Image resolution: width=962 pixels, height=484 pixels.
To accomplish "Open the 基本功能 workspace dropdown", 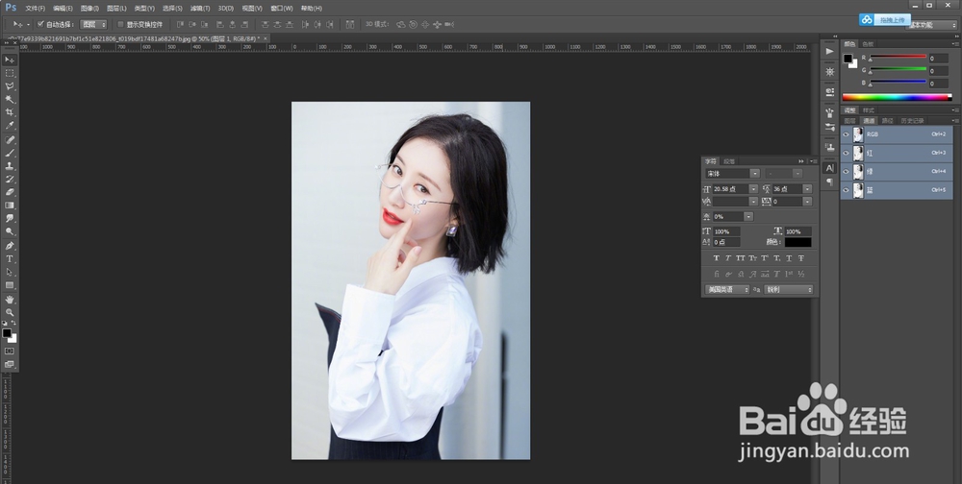I will pos(931,26).
